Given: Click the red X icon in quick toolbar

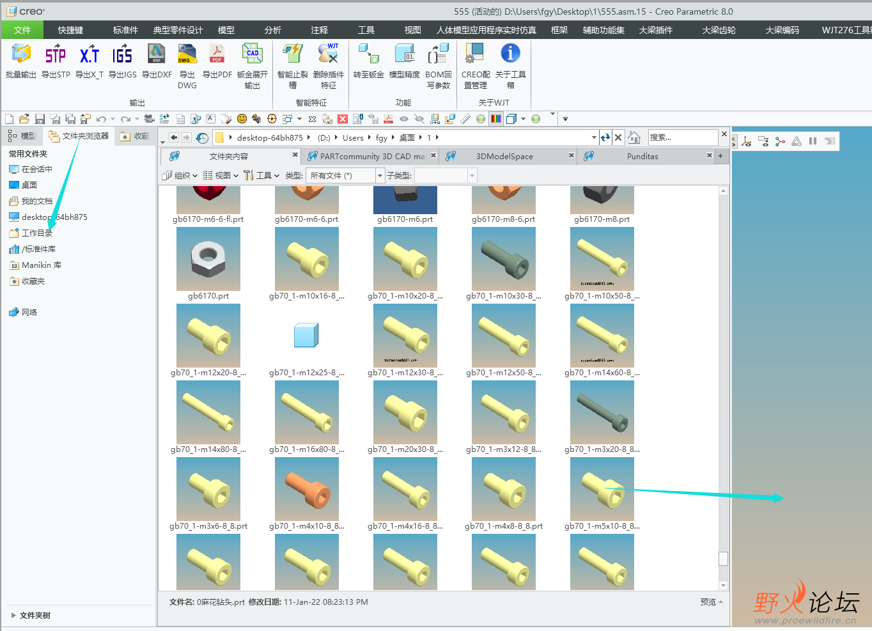Looking at the screenshot, I should [343, 119].
